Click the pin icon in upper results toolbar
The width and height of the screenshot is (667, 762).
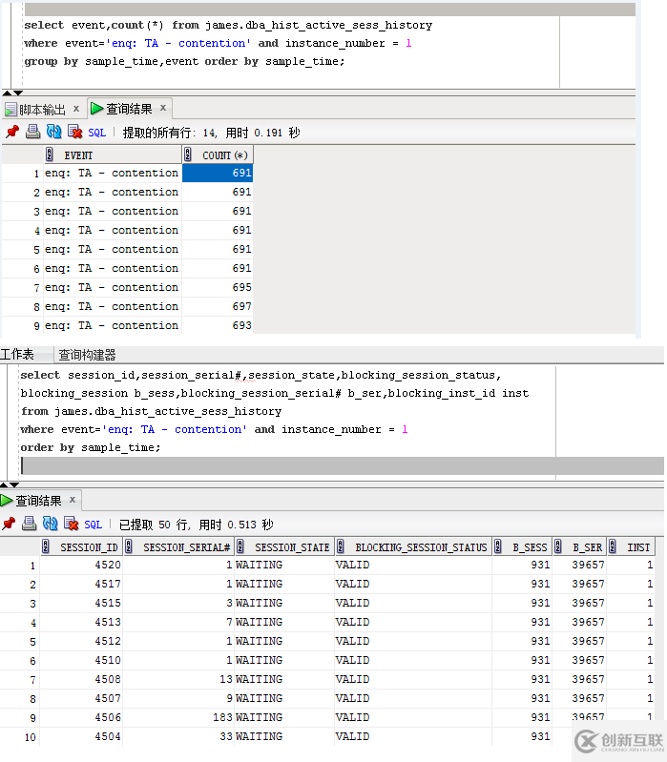pos(11,133)
